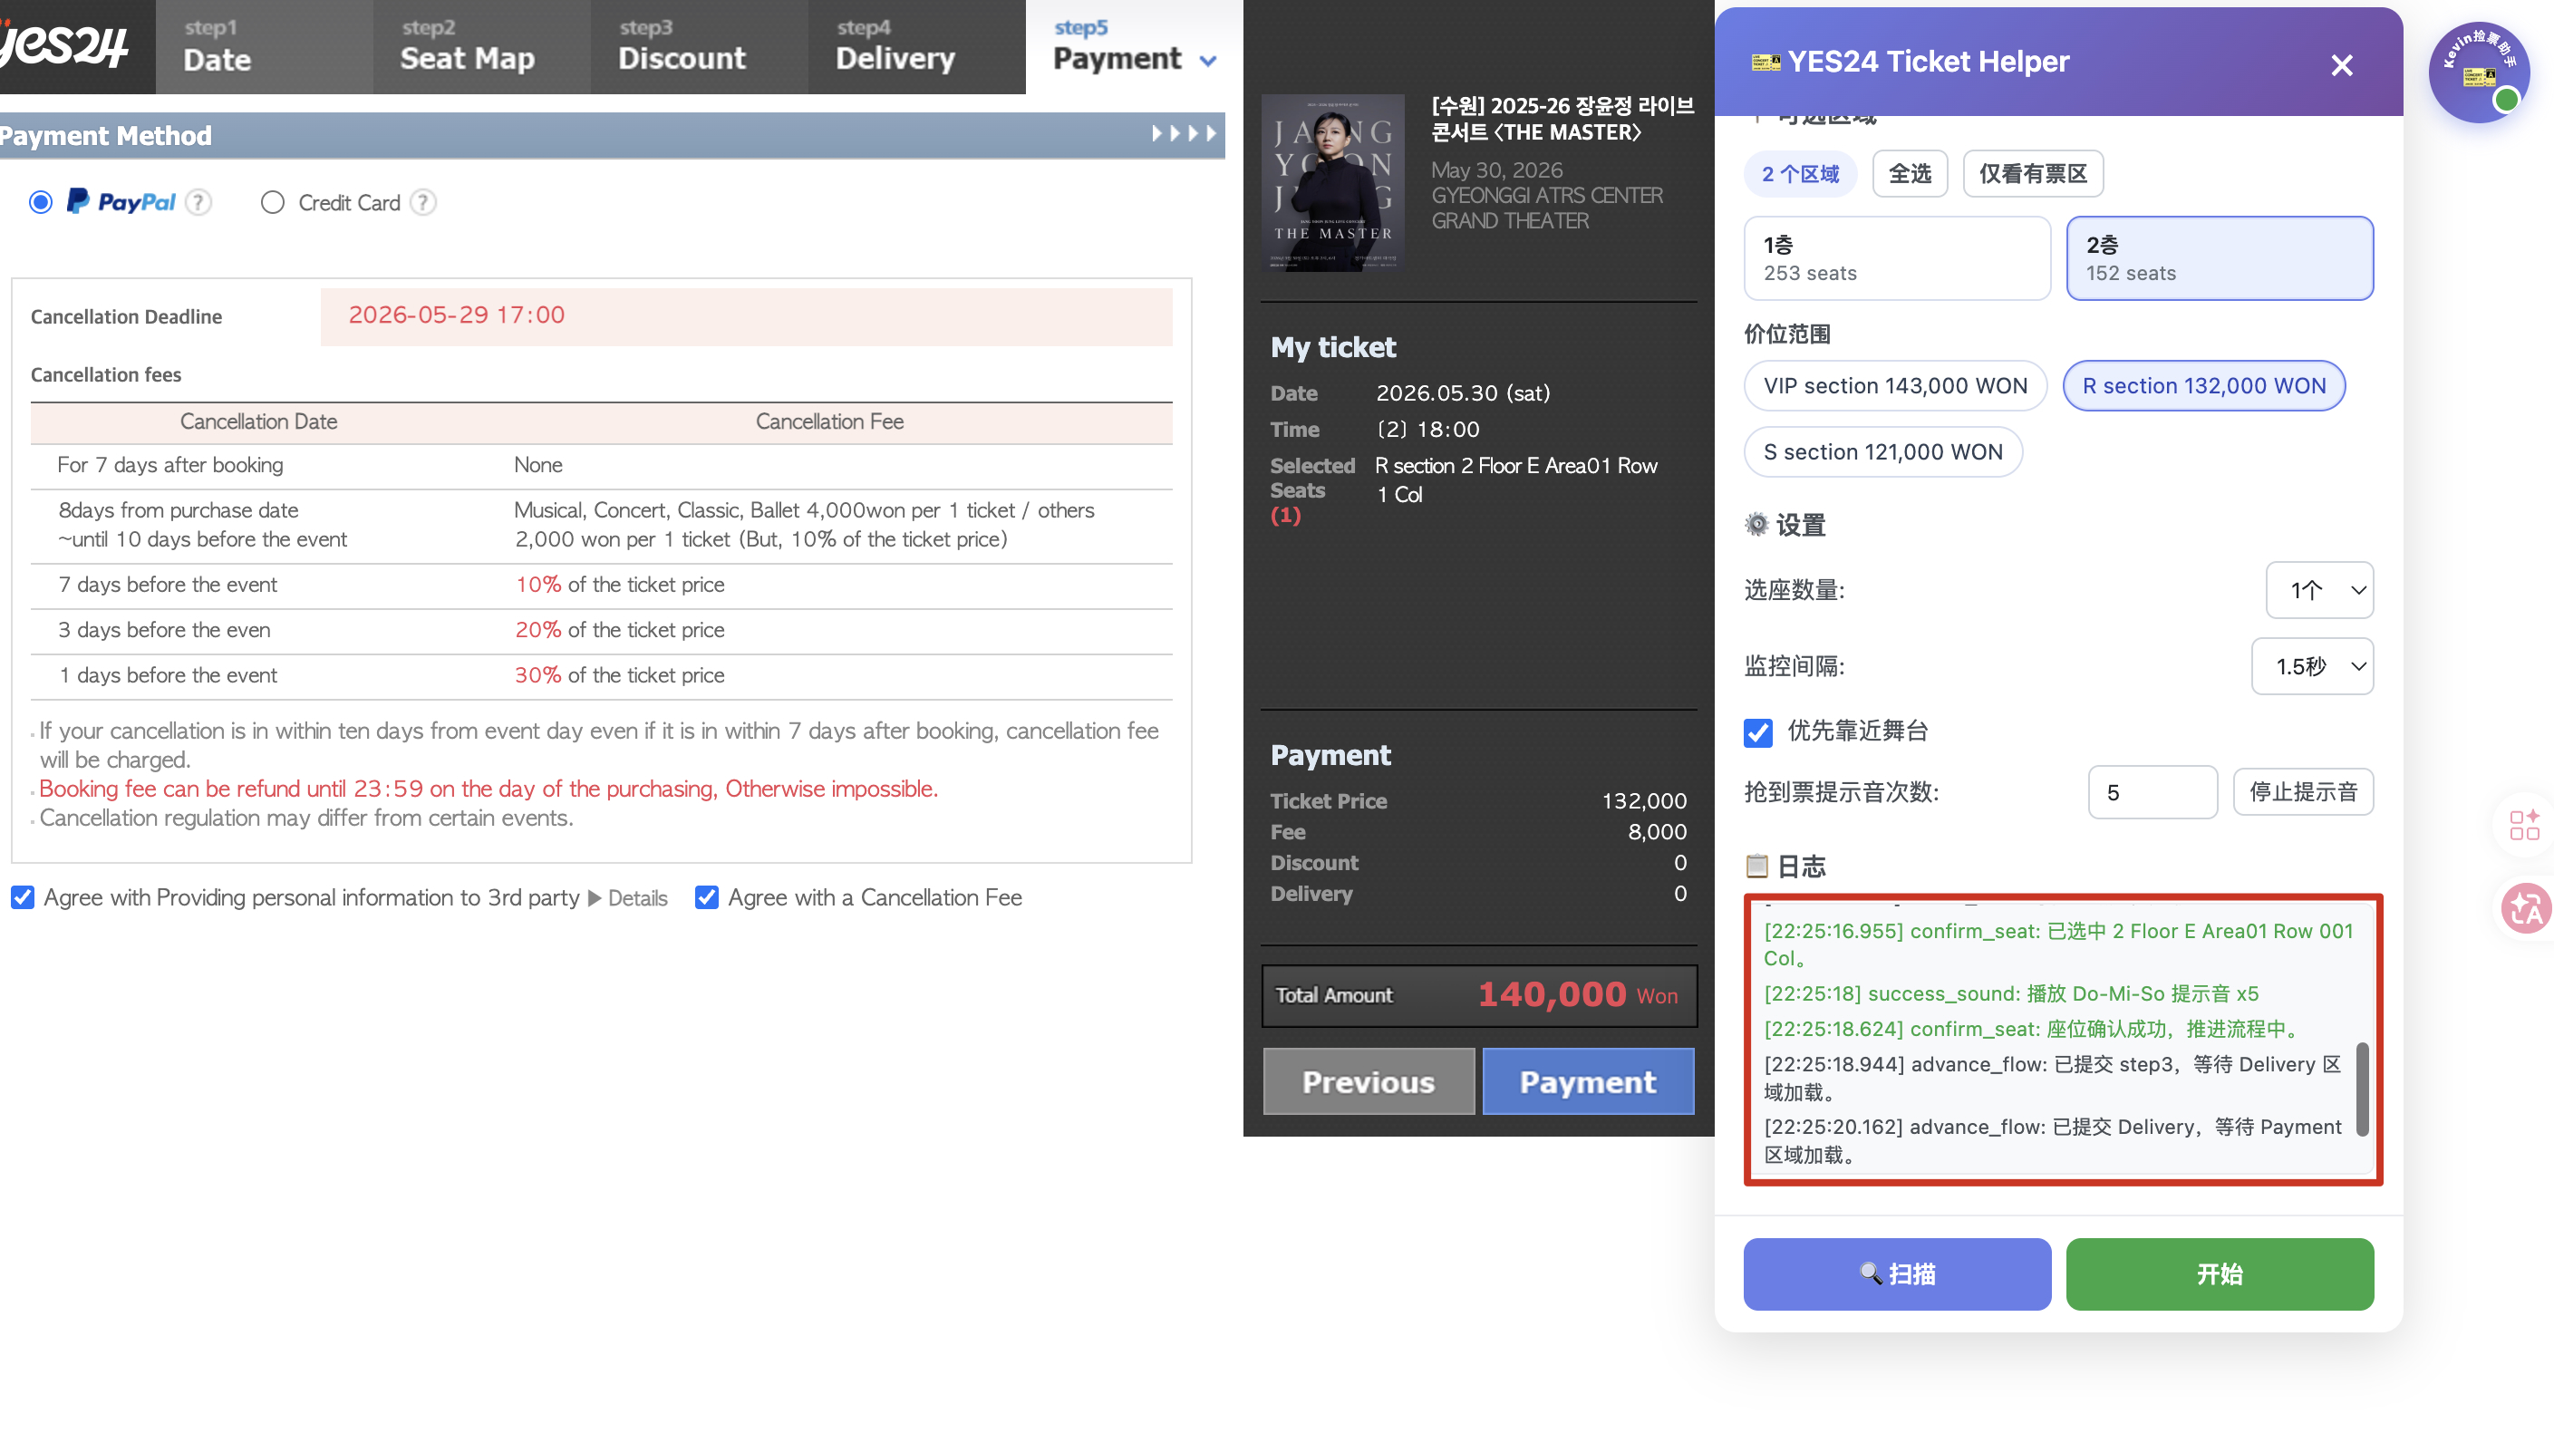This screenshot has width=2554, height=1443.
Task: Click the Previous button
Action: click(x=1369, y=1081)
